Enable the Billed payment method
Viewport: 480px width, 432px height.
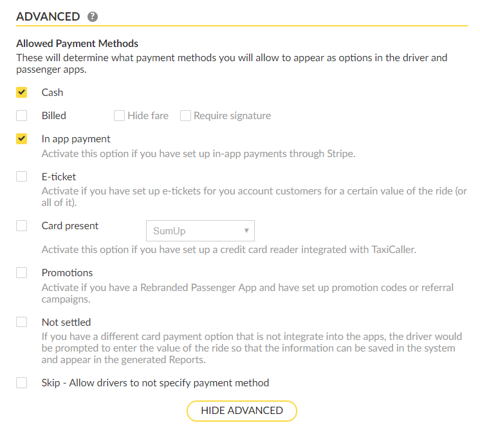tap(22, 116)
